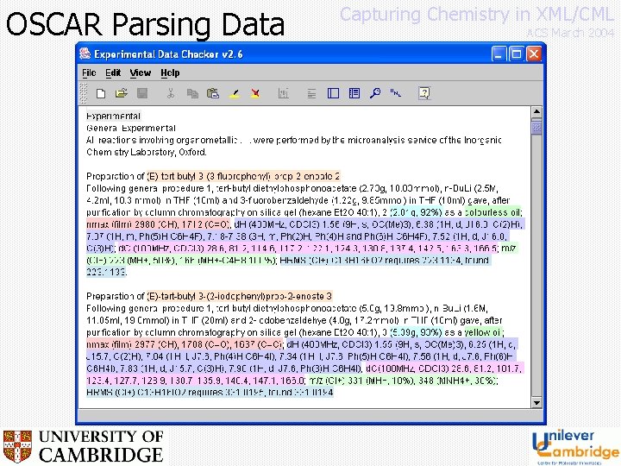This screenshot has height=466, width=621.
Task: Click the app icon in the title bar
Action: click(85, 54)
